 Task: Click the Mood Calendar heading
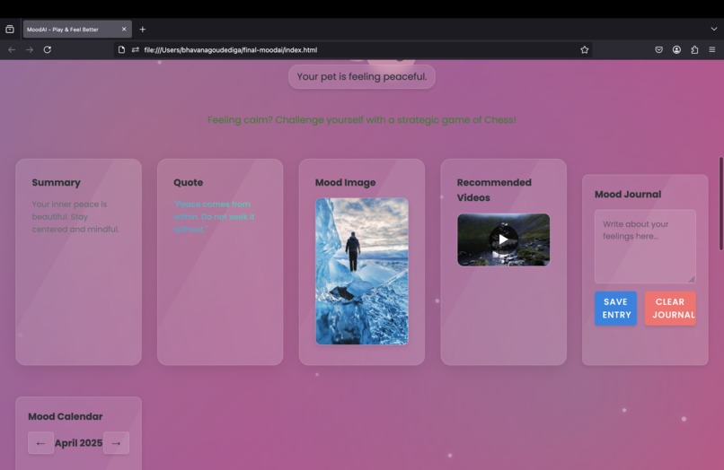pos(65,416)
